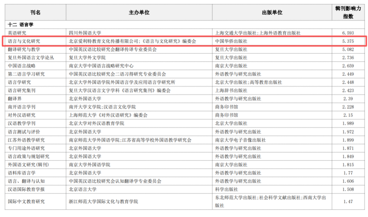The height and width of the screenshot is (217, 368).
Task: Select index value 1.47
Action: pos(348,201)
